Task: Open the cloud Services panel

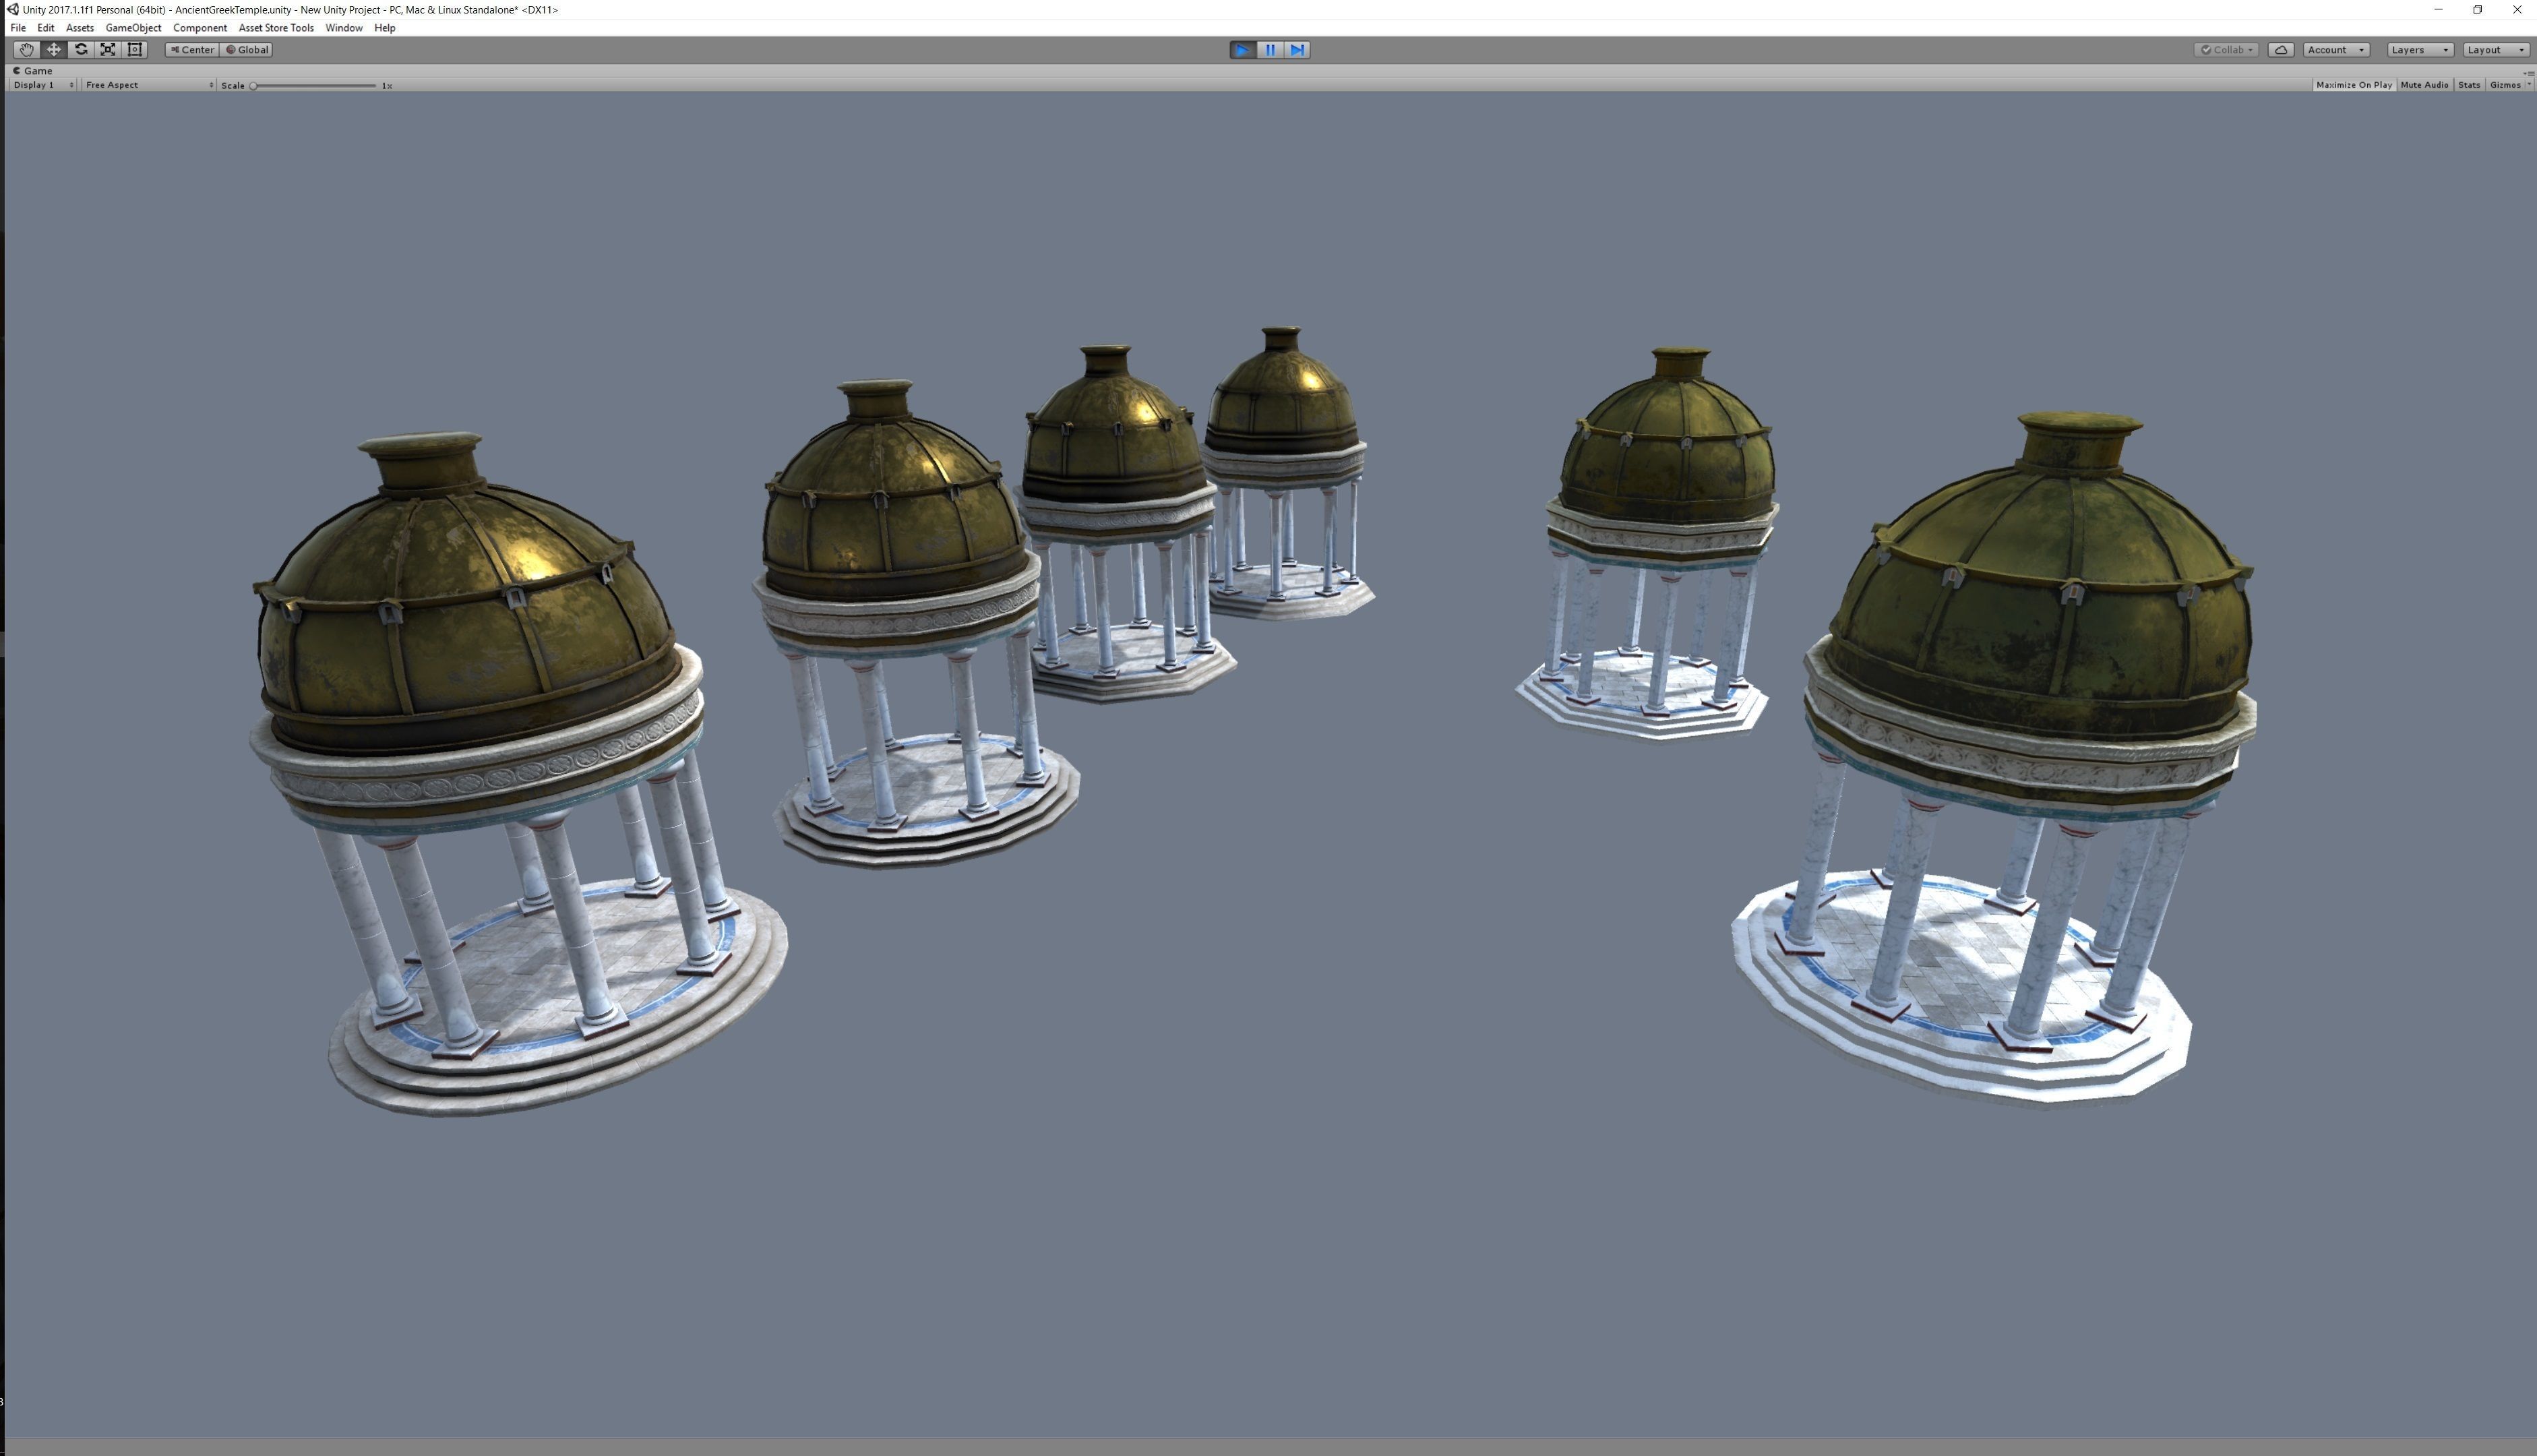Action: click(x=2280, y=50)
